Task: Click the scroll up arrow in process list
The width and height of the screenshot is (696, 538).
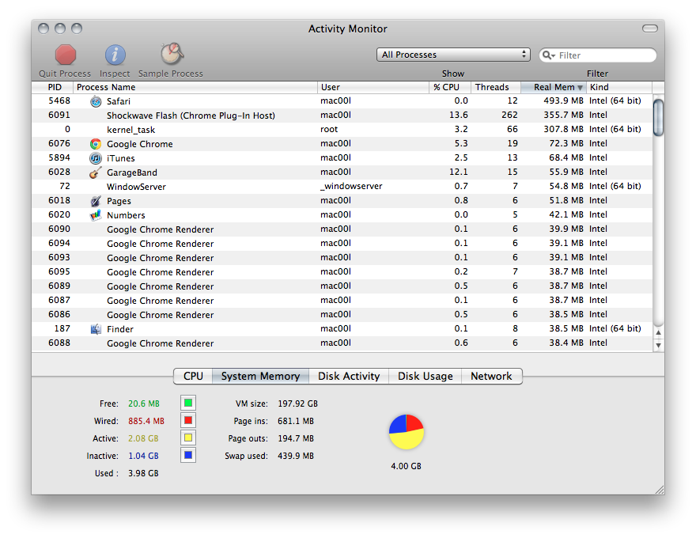Action: (659, 332)
